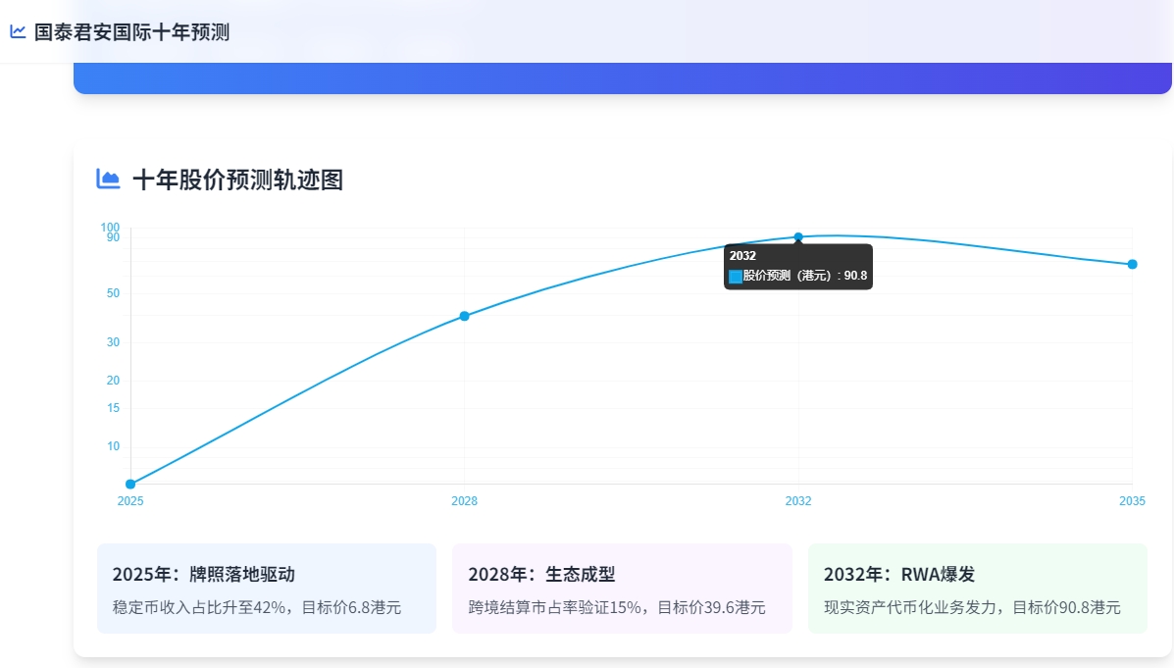Select the 2035 data point on the chart
Screen dimensions: 1174x668
(1132, 264)
